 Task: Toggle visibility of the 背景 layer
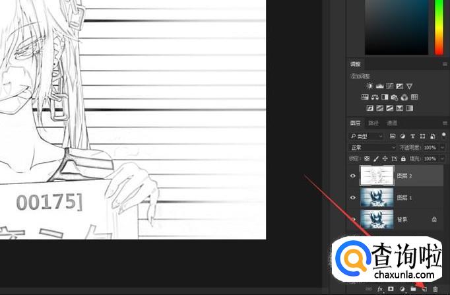(353, 220)
